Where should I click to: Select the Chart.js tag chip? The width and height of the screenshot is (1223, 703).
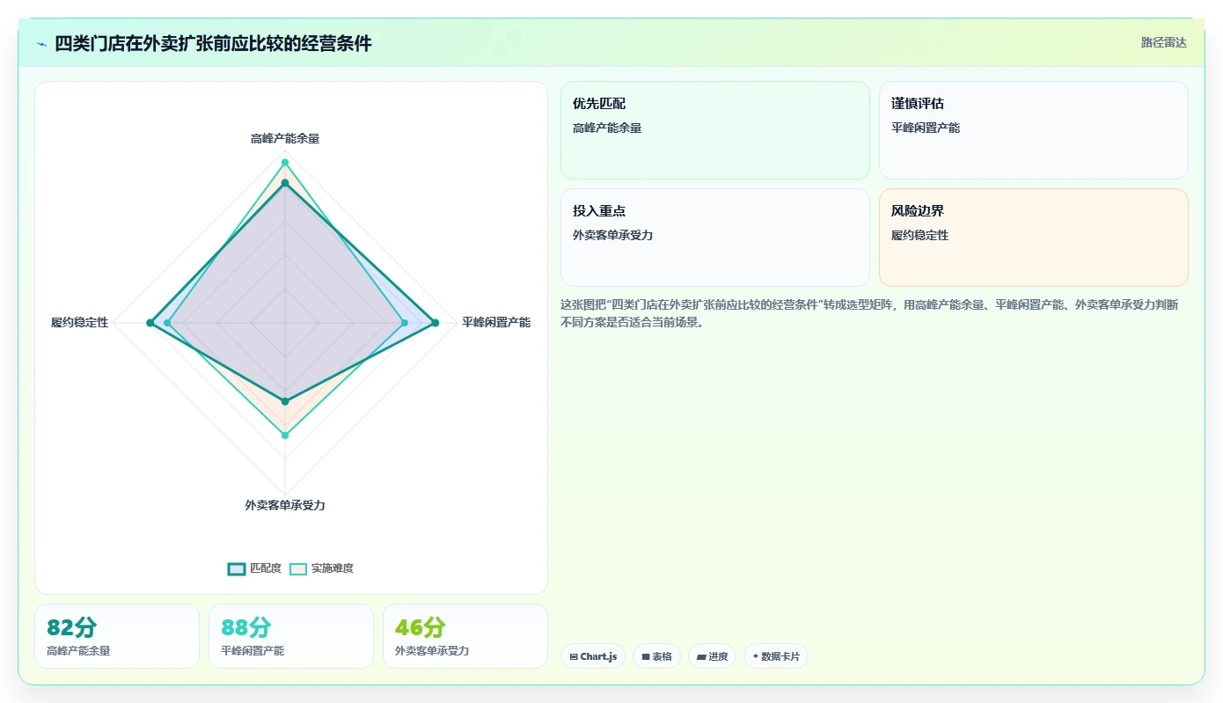pos(593,656)
